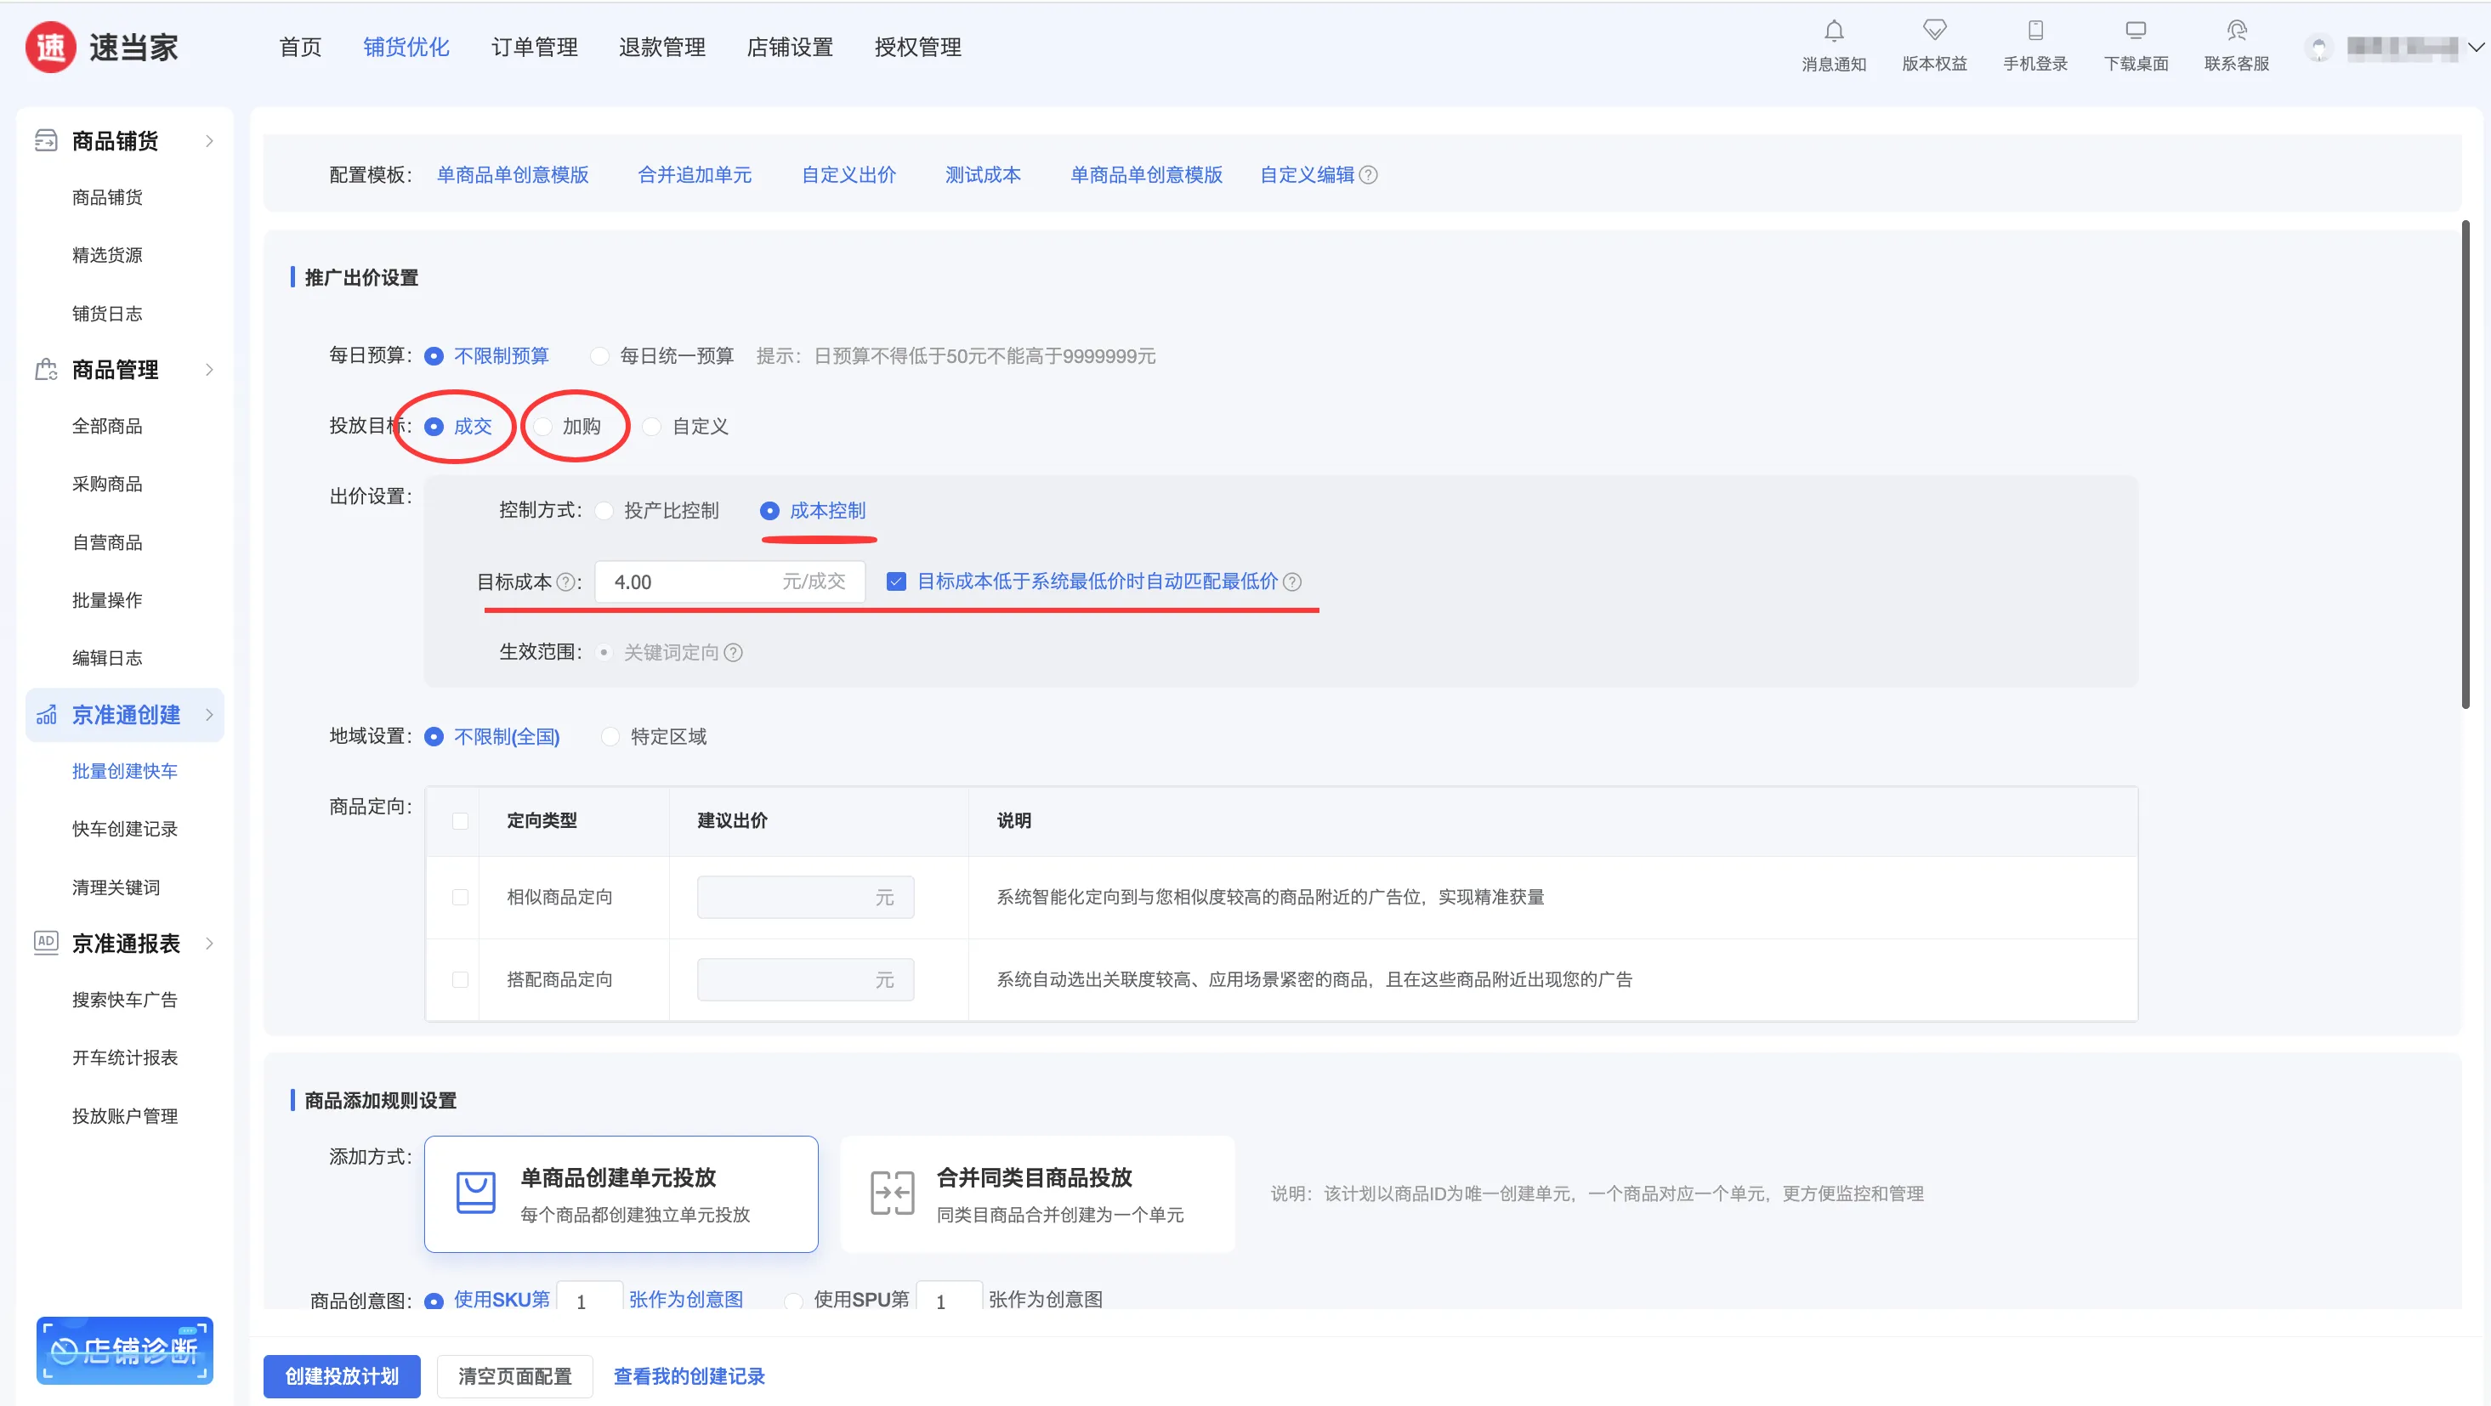This screenshot has width=2491, height=1406.
Task: Select the 加购 radio option
Action: [x=544, y=427]
